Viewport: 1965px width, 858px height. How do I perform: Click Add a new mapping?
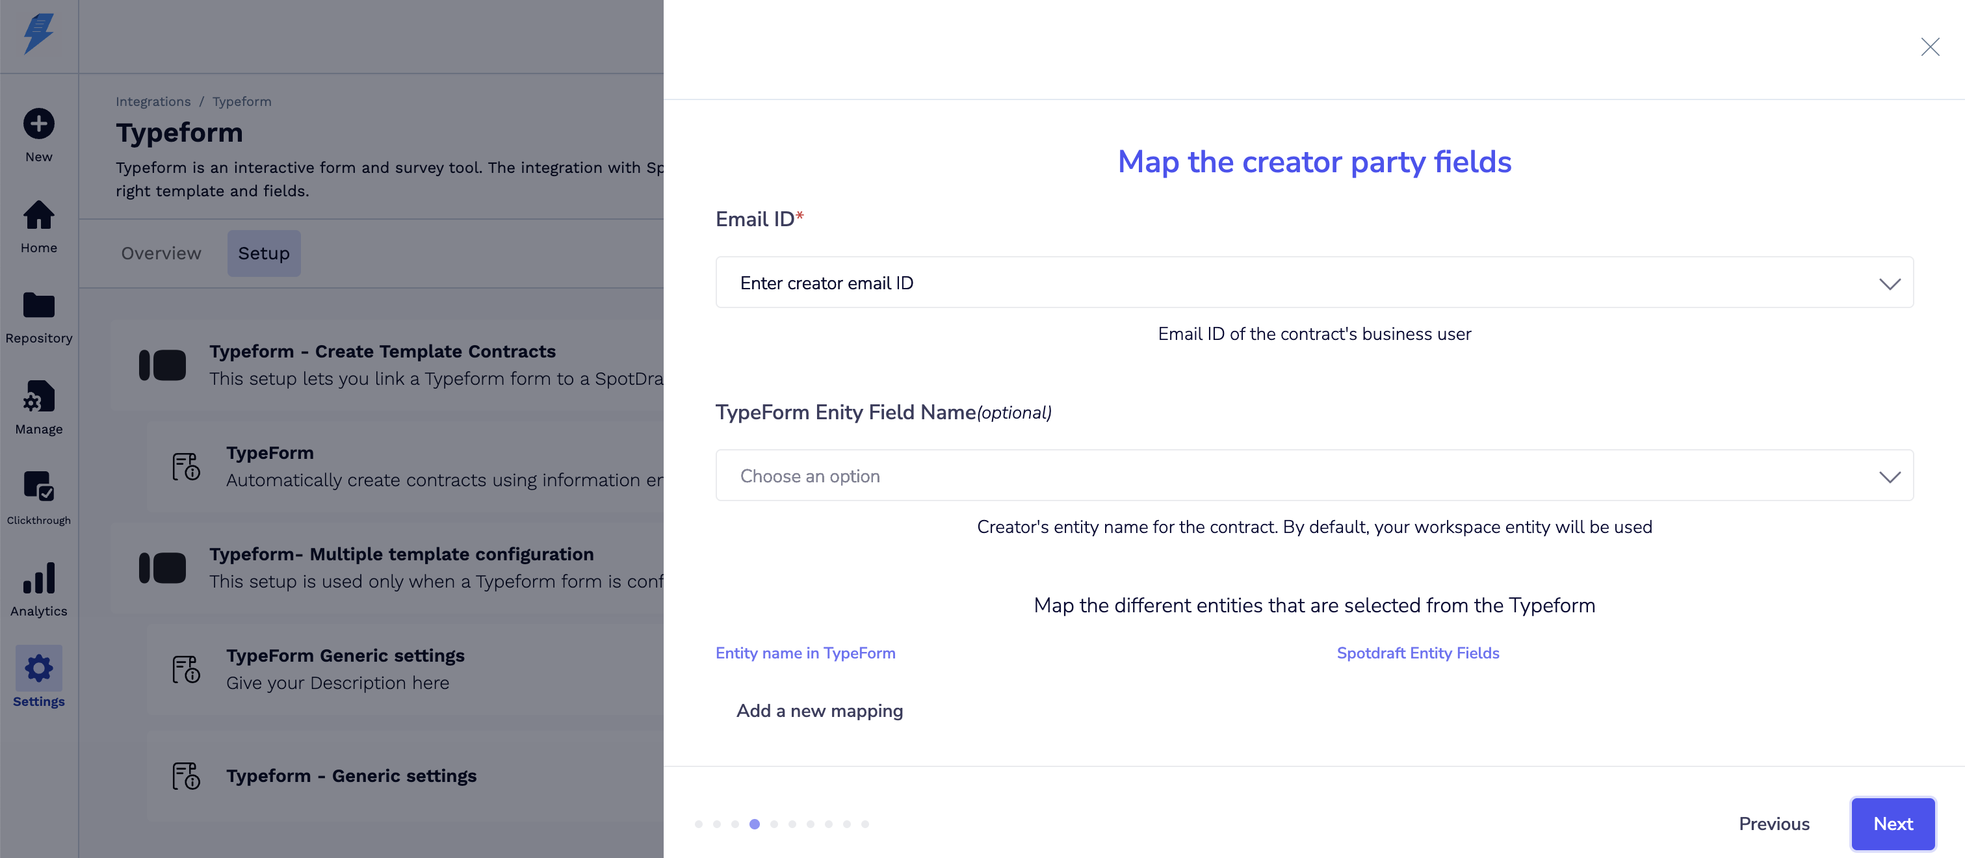point(819,711)
